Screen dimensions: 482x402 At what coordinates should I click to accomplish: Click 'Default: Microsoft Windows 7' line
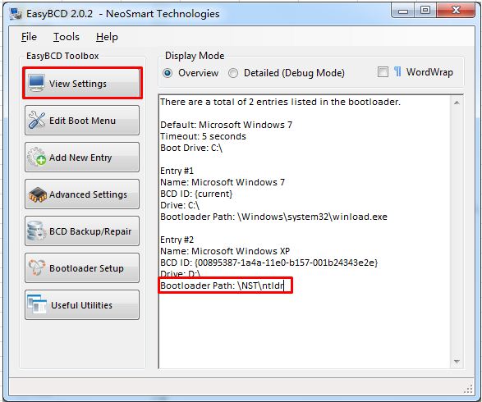[226, 125]
